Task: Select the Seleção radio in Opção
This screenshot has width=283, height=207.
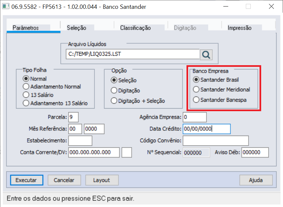Action: 114,80
